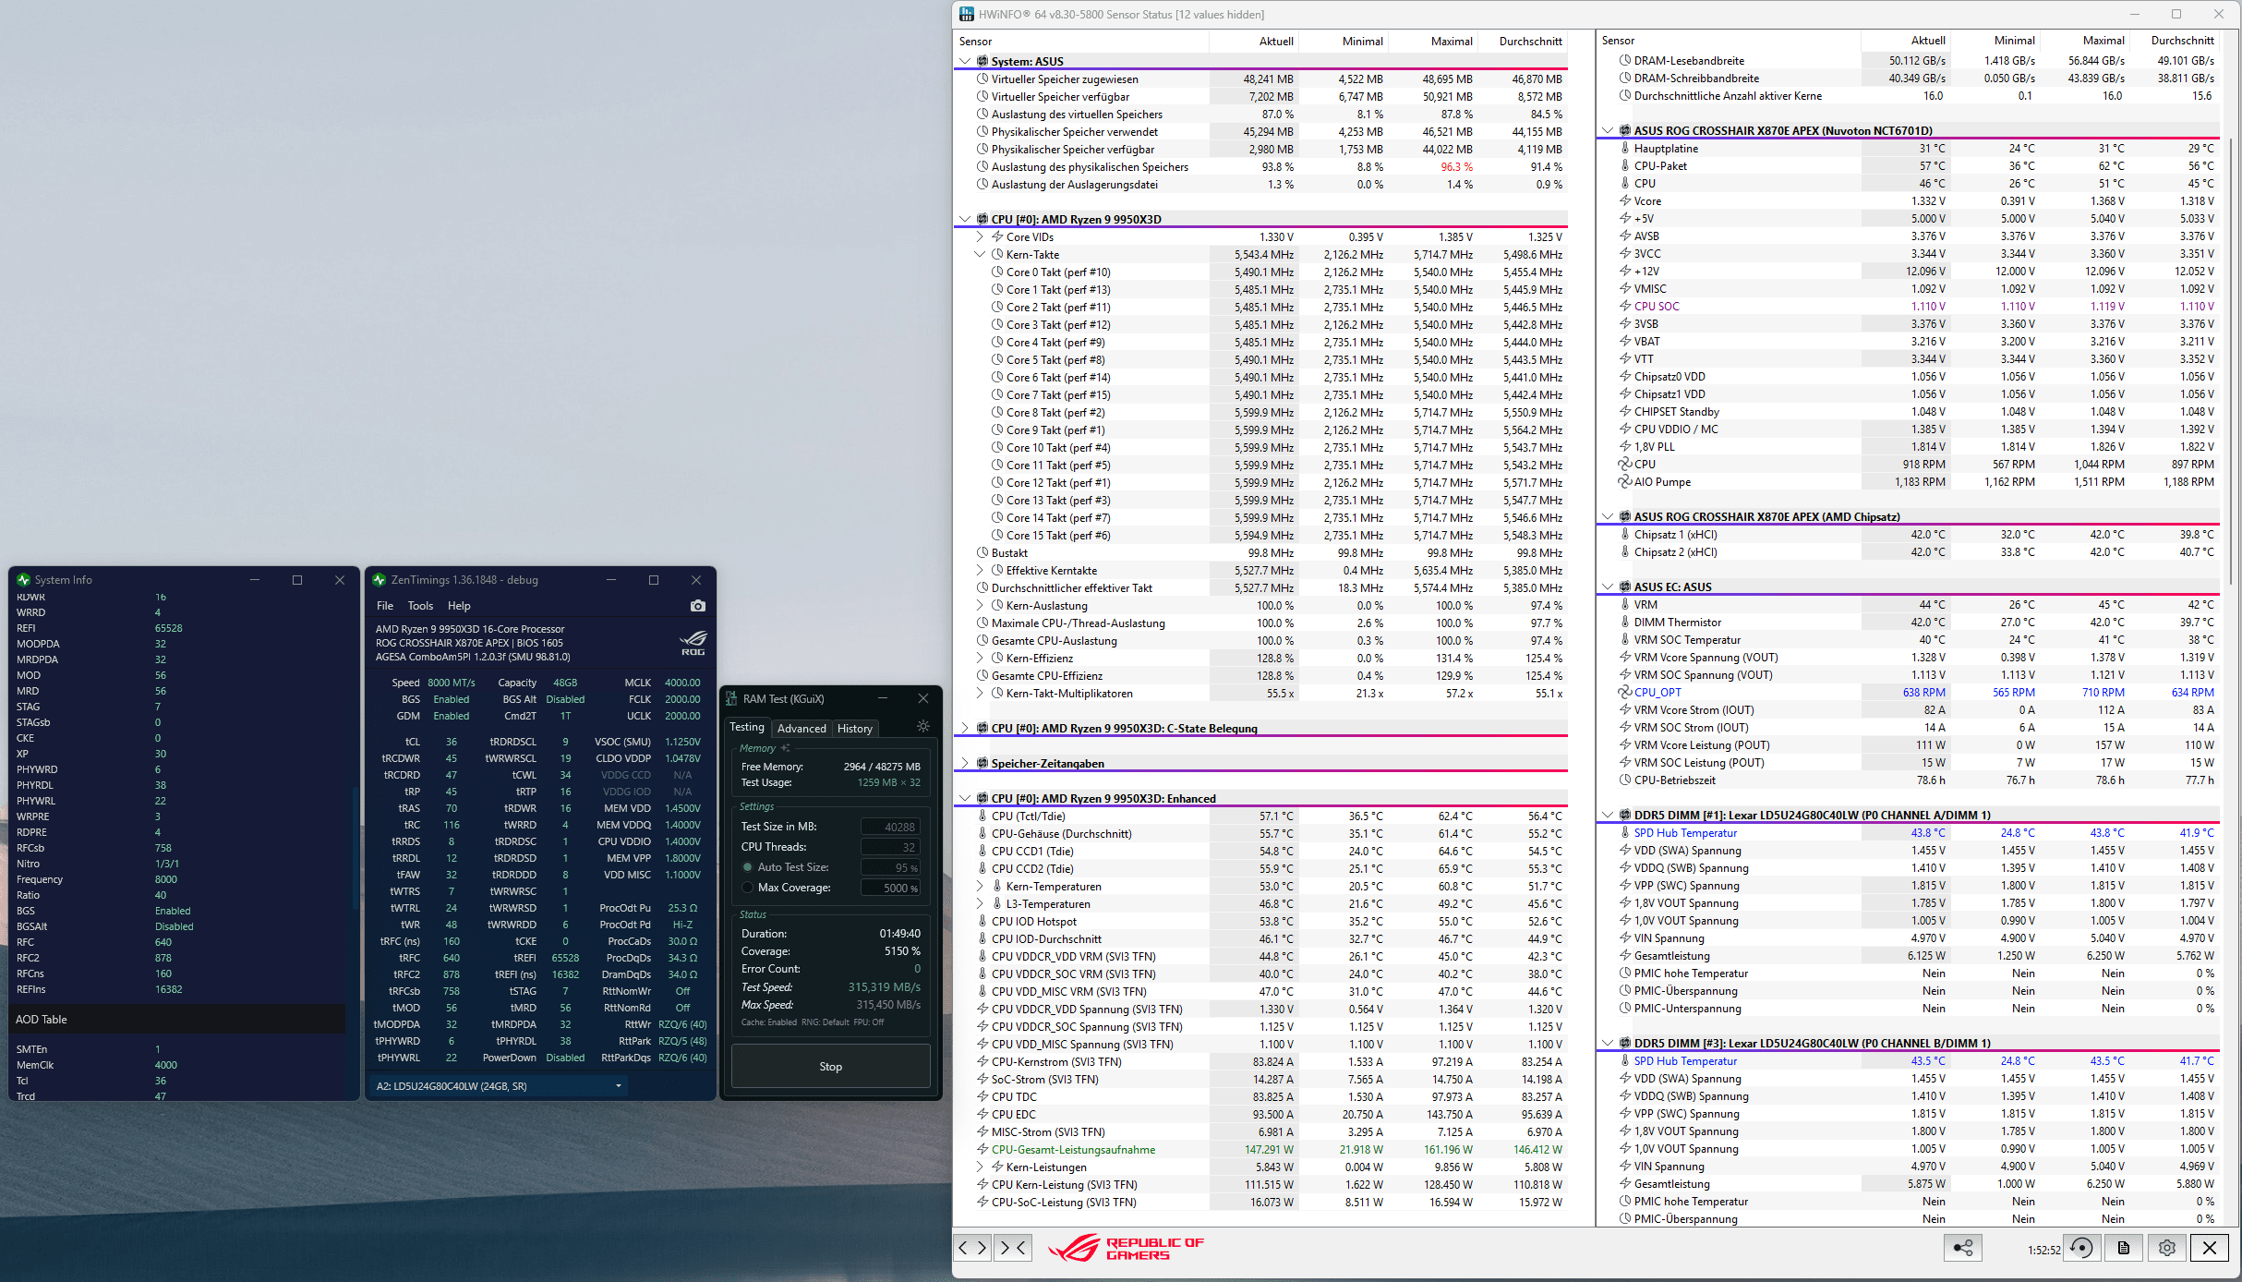Click HWiNFO logging document icon
This screenshot has height=1282, width=2242.
(x=2124, y=1248)
